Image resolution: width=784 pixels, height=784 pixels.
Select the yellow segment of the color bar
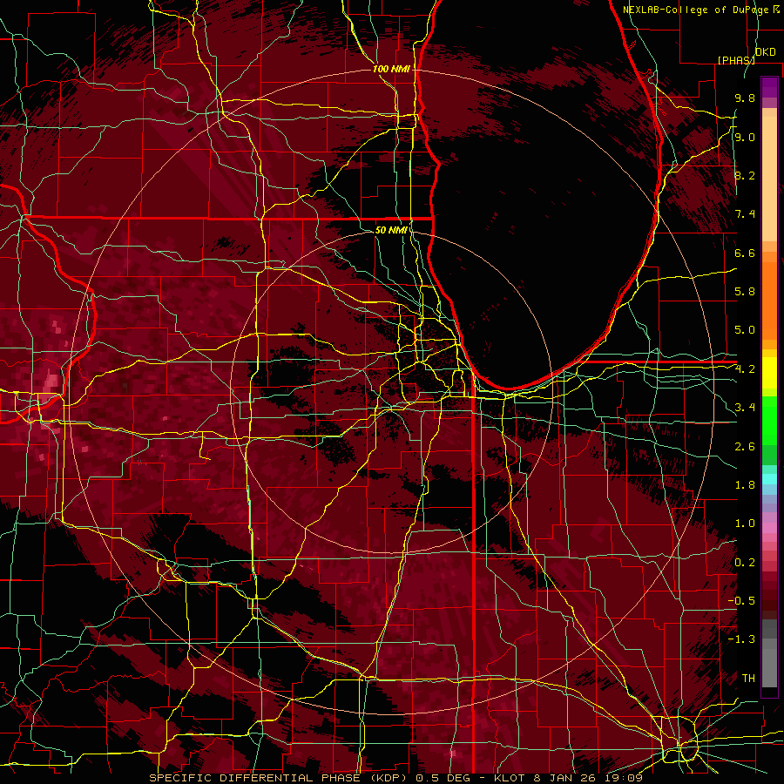(x=769, y=373)
